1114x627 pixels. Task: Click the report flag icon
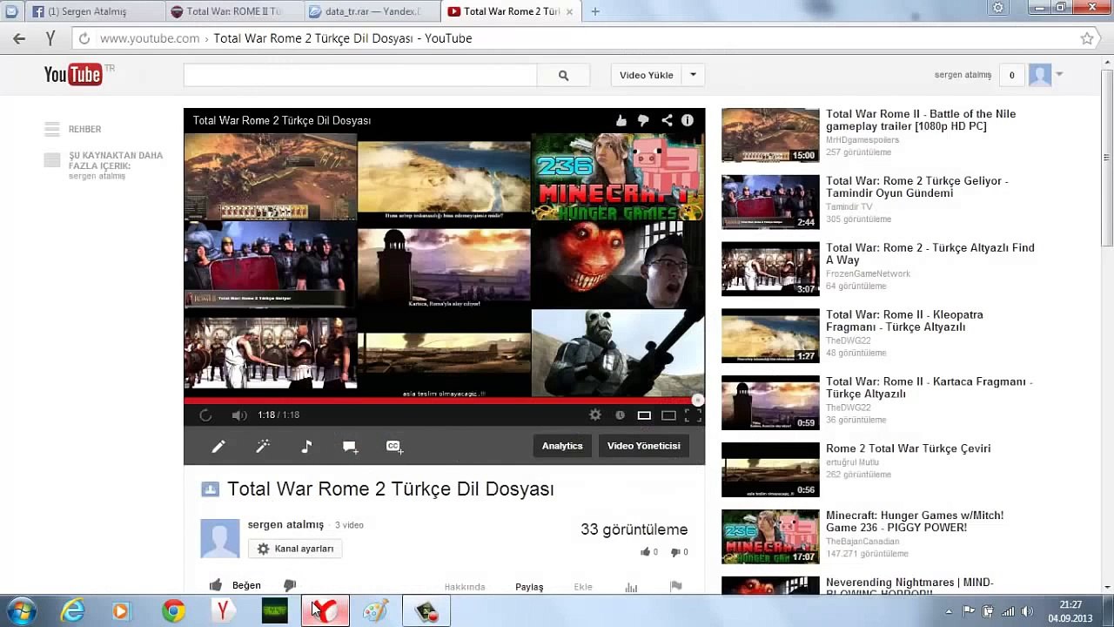point(676,587)
